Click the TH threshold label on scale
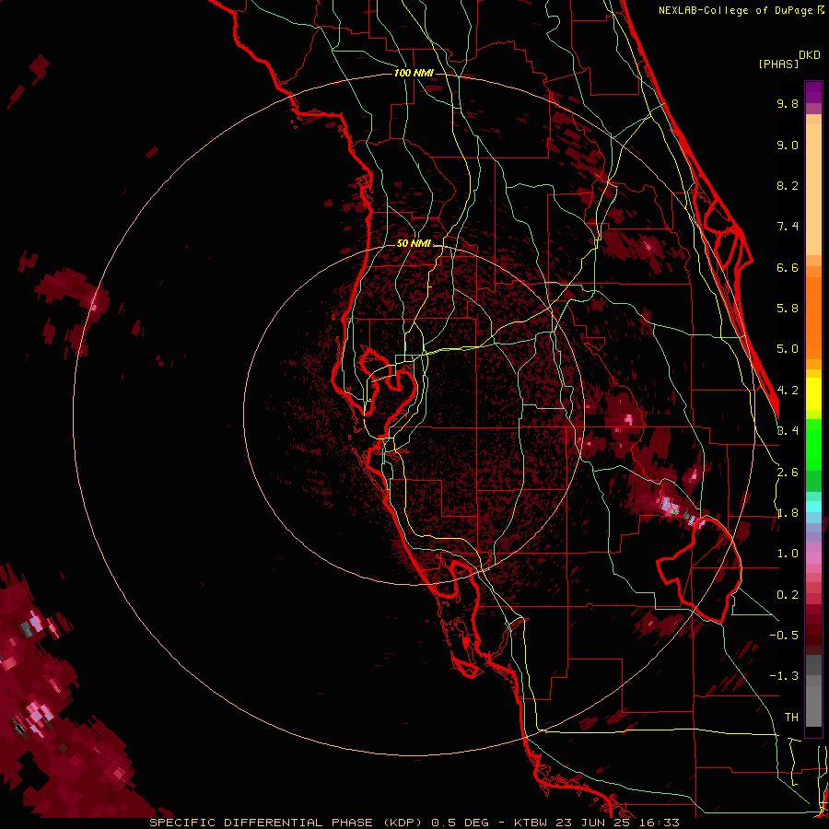Viewport: 829px width, 829px height. point(791,718)
